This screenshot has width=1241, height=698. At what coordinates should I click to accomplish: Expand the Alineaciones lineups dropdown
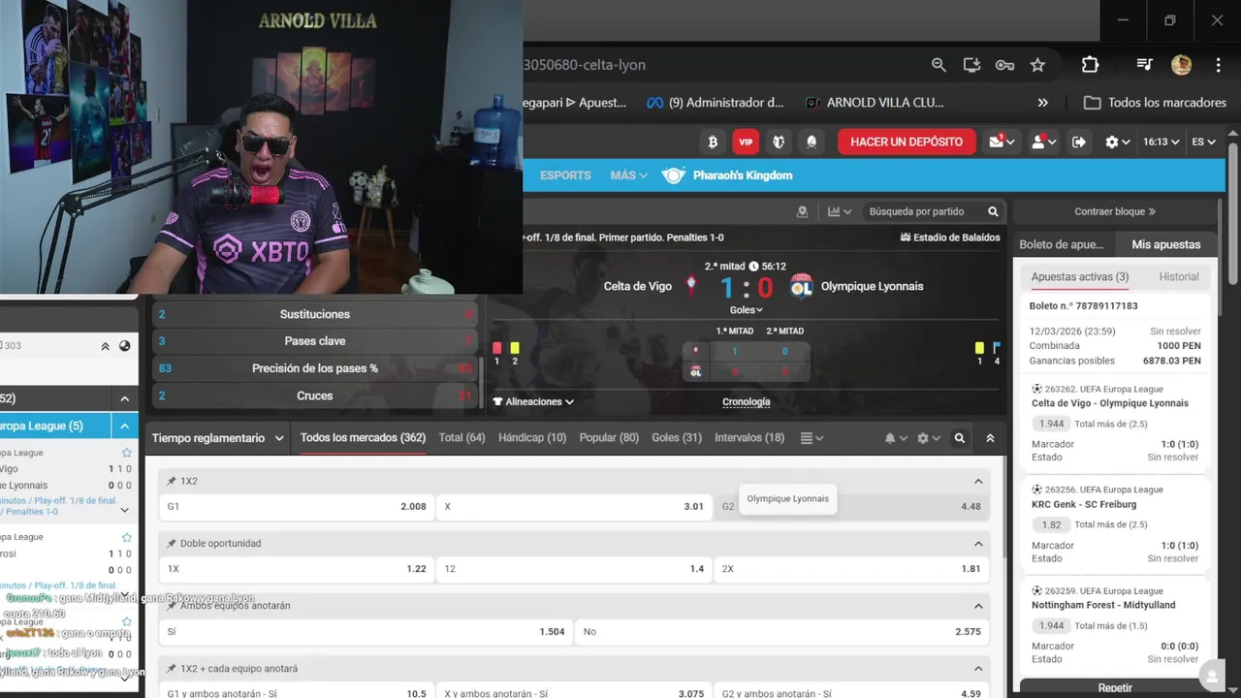[533, 401]
